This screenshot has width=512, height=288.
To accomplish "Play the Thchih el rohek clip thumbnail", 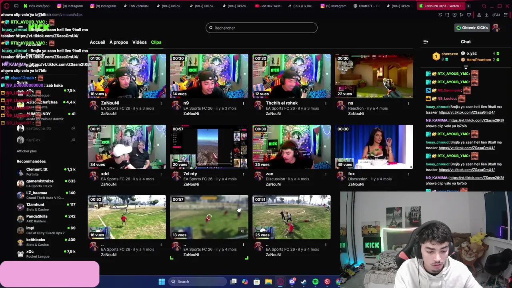I will coord(292,76).
